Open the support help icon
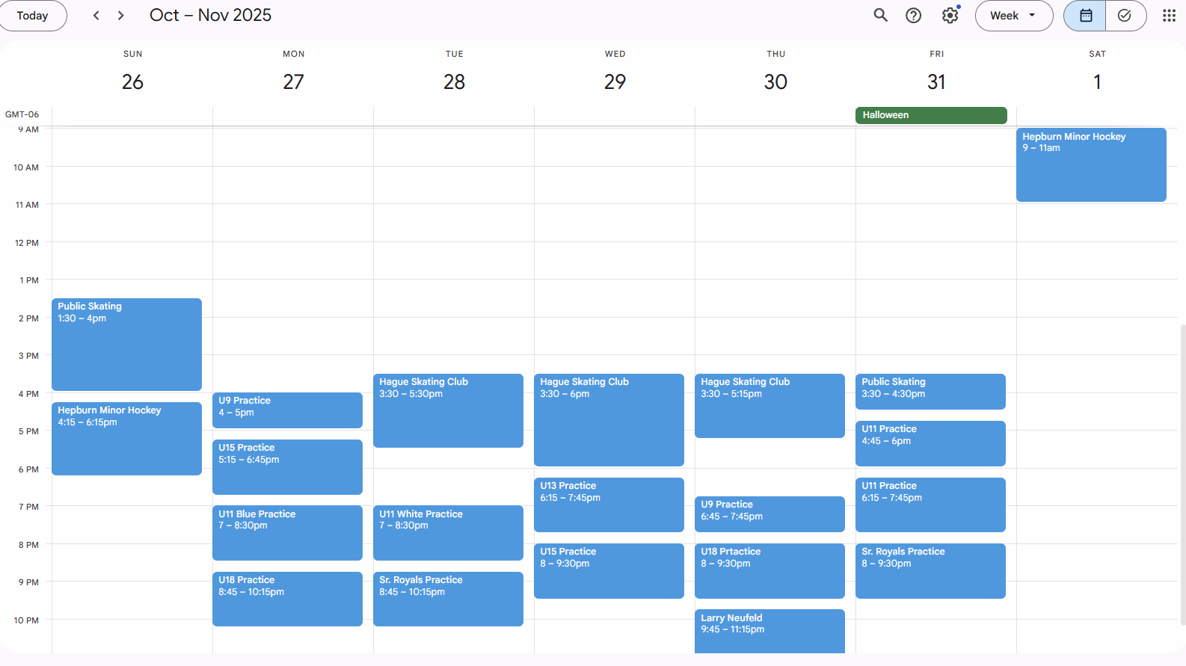Viewport: 1186px width, 666px height. pyautogui.click(x=914, y=15)
